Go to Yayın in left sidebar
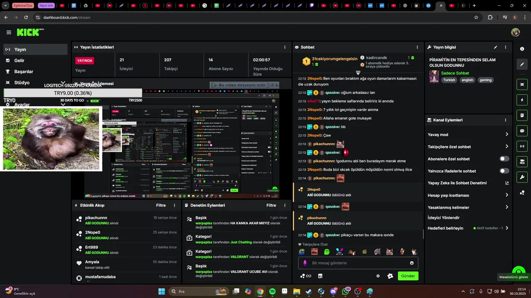 point(35,49)
